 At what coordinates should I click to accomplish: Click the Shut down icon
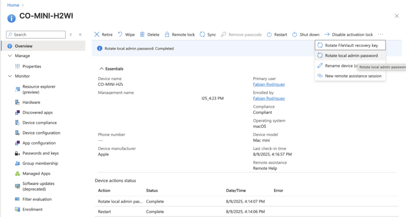(295, 35)
